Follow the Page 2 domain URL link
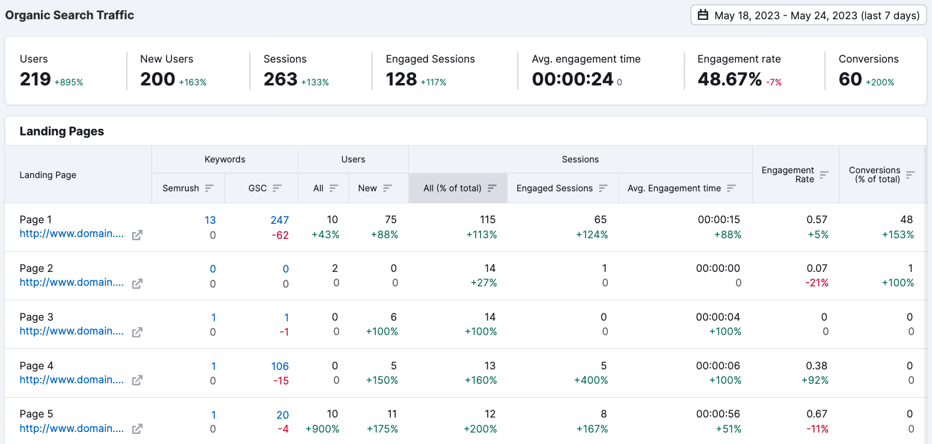Screen dimensions: 932x444 tap(72, 283)
